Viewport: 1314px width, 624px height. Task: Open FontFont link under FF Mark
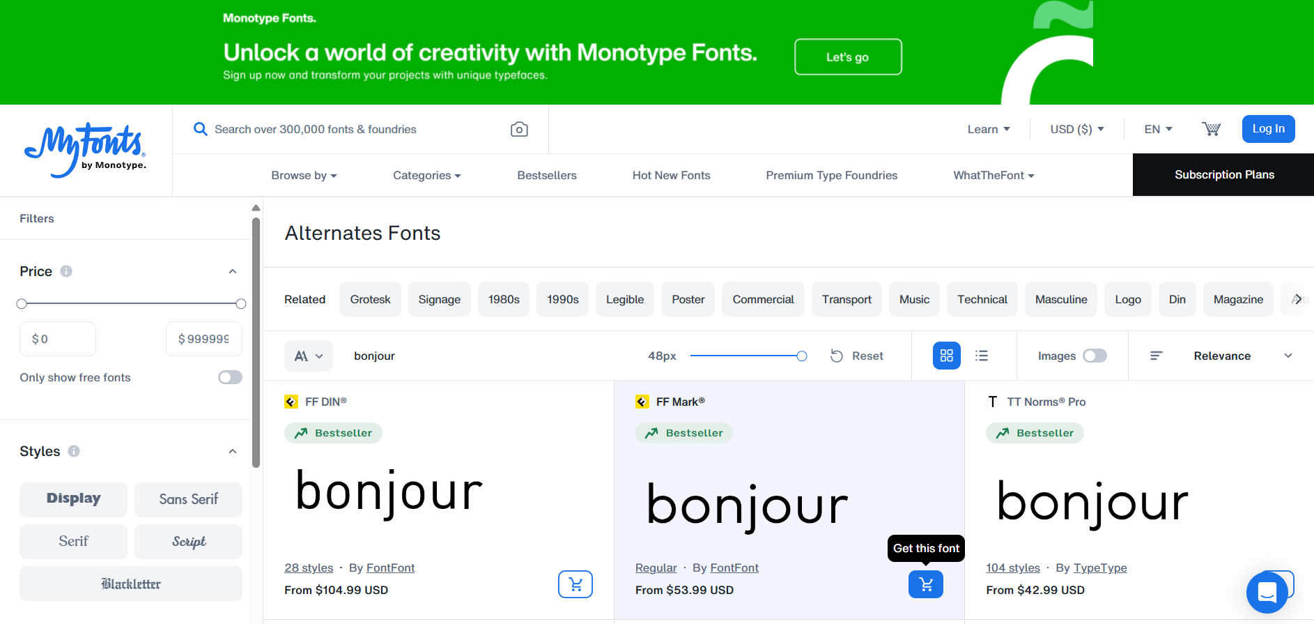pyautogui.click(x=734, y=568)
